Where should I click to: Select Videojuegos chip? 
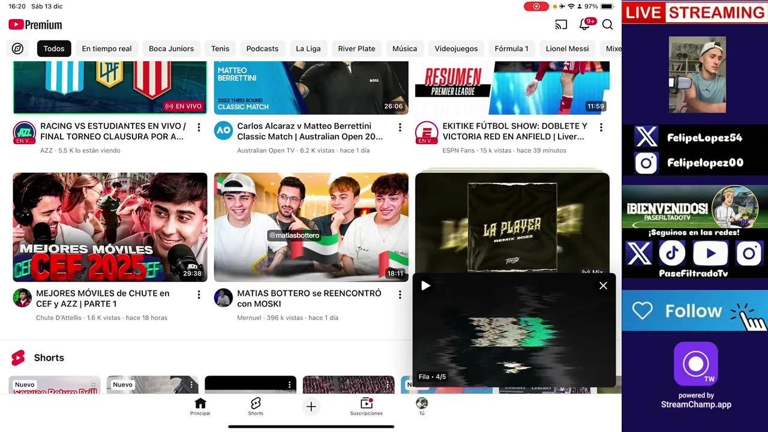pyautogui.click(x=456, y=49)
